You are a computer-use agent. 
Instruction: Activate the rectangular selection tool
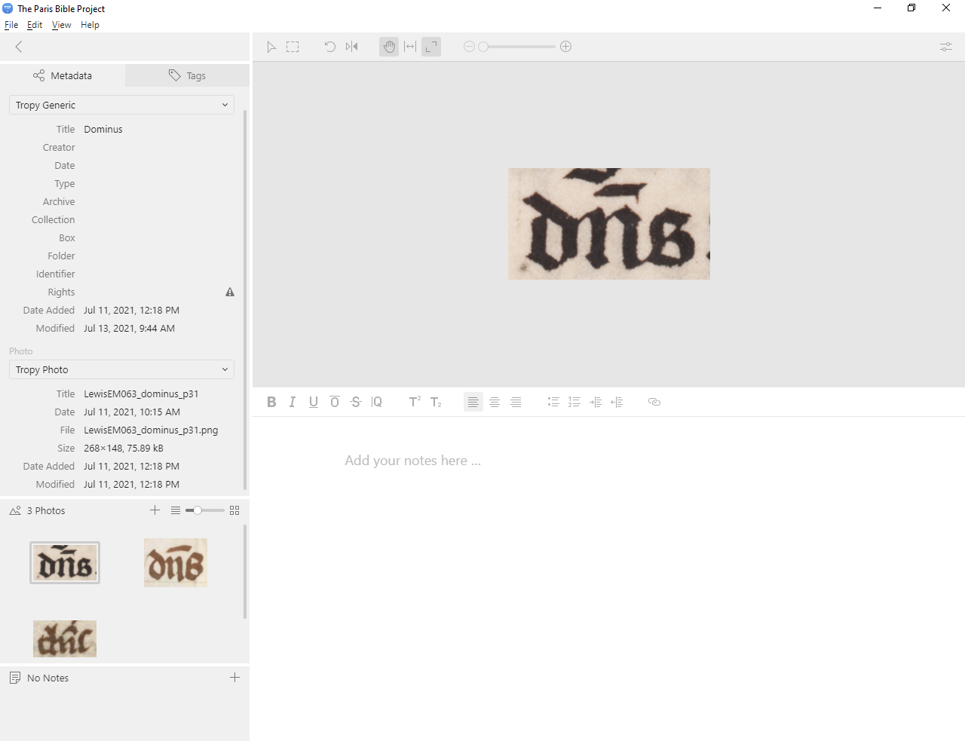(293, 47)
